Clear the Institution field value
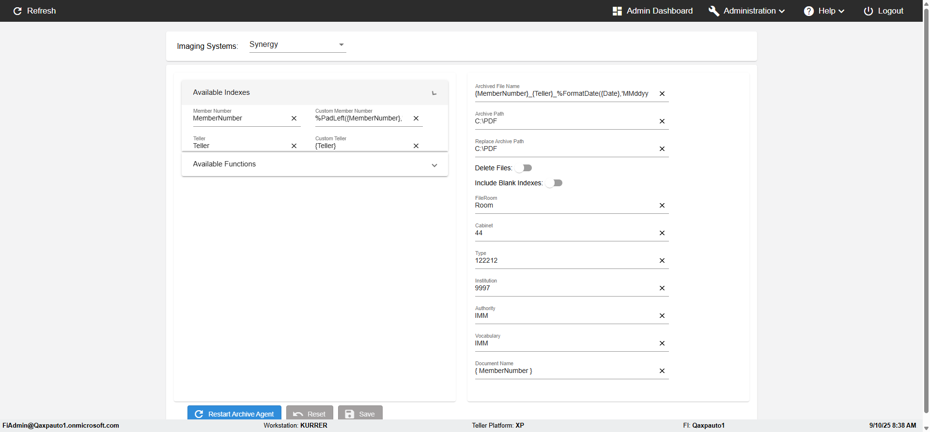Image resolution: width=930 pixels, height=432 pixels. pos(662,288)
